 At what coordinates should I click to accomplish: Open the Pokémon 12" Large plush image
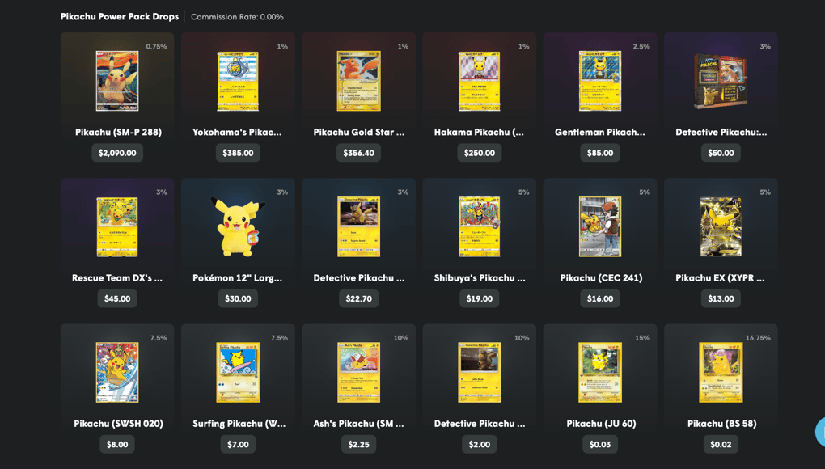[238, 226]
